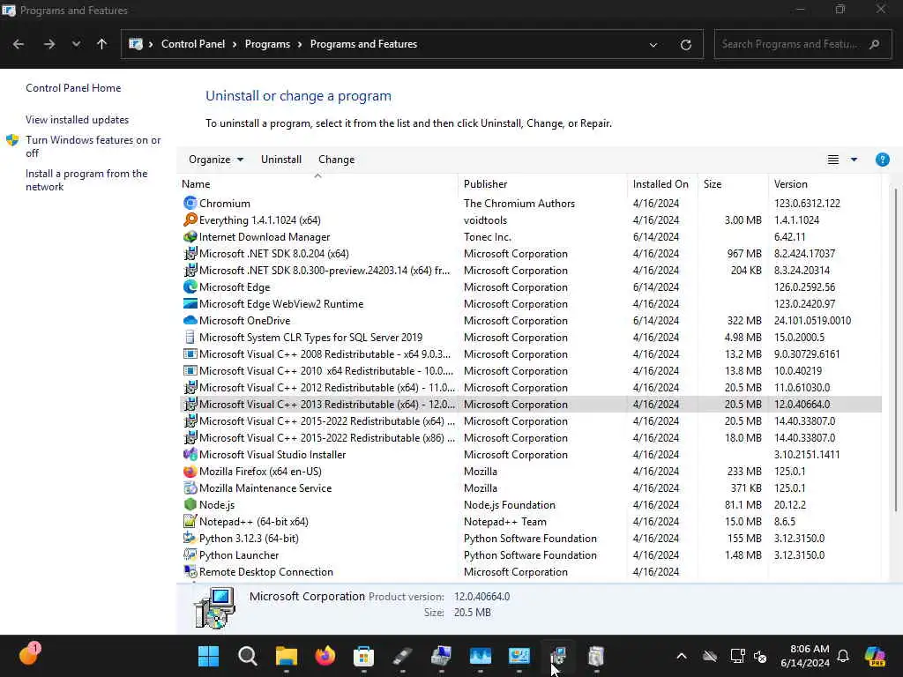The height and width of the screenshot is (677, 903).
Task: Click the view layout icon
Action: click(832, 160)
